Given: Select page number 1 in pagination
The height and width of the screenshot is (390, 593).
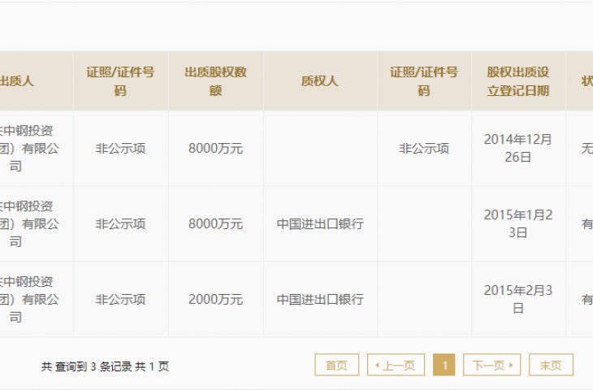Looking at the screenshot, I should 444,365.
